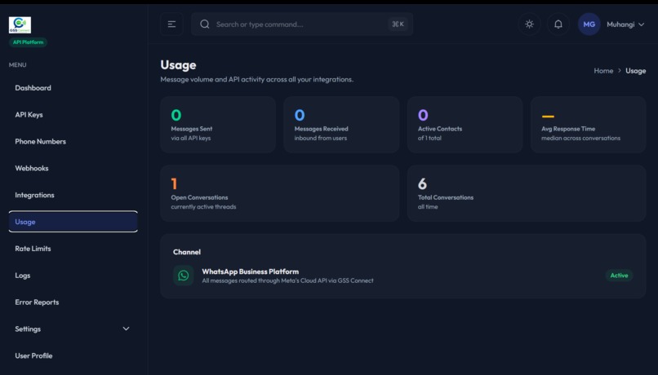Viewport: 658px width, 375px height.
Task: Navigate to Webhooks
Action: point(73,169)
